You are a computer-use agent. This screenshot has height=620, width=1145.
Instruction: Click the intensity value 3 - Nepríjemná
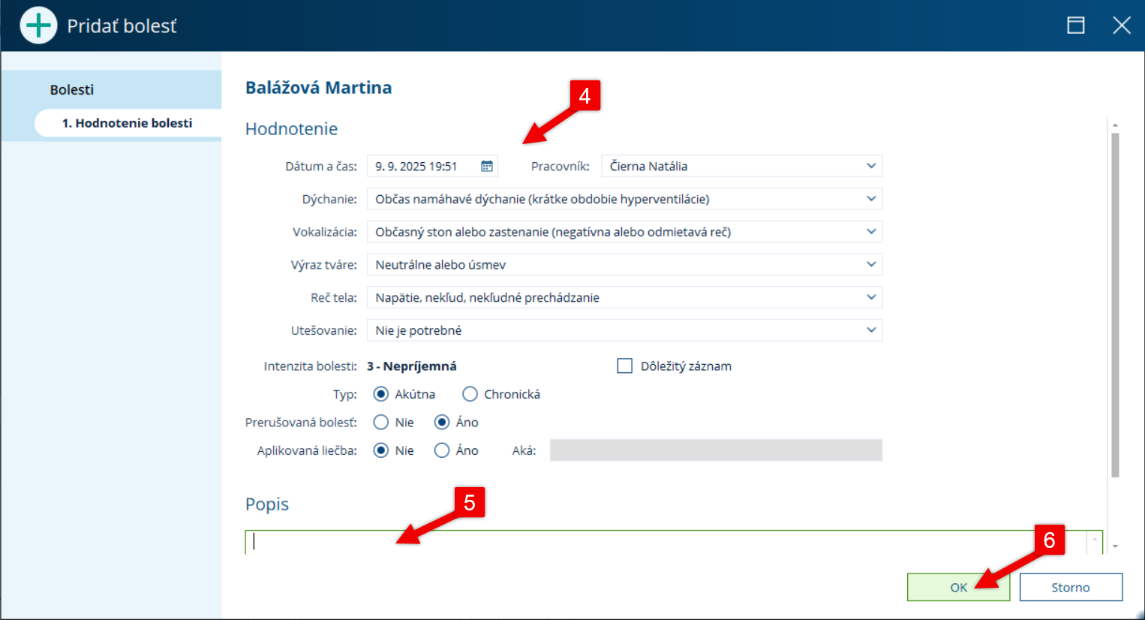coord(411,366)
